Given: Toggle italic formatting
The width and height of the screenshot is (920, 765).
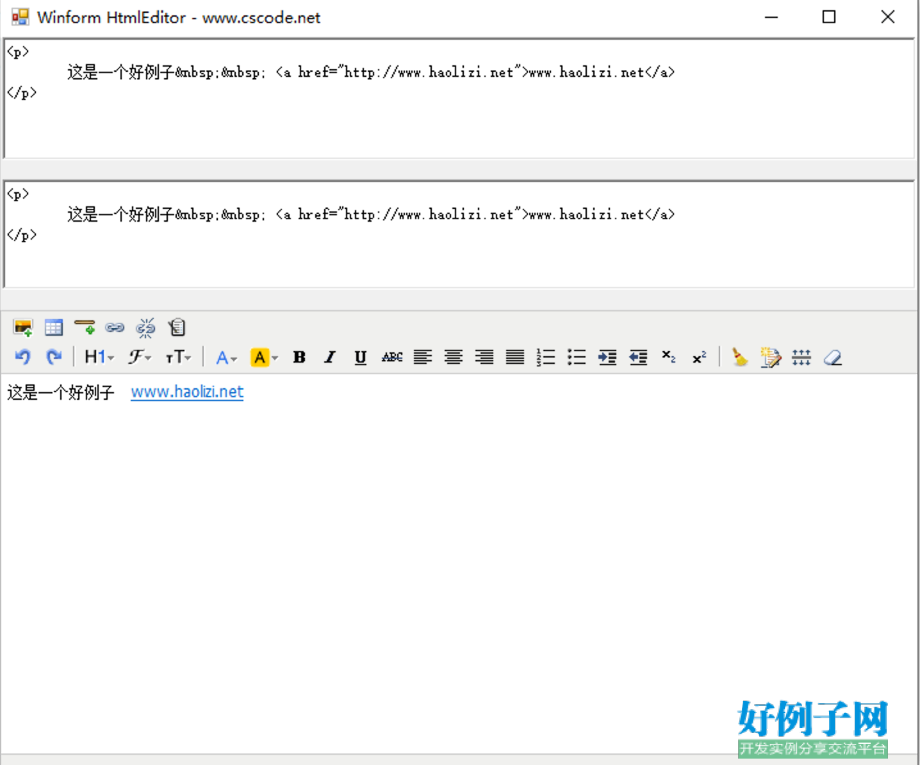Looking at the screenshot, I should tap(329, 357).
